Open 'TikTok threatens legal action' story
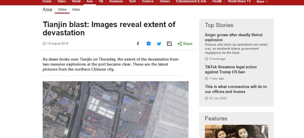Viewport: 304px width, 138px height. (231, 70)
